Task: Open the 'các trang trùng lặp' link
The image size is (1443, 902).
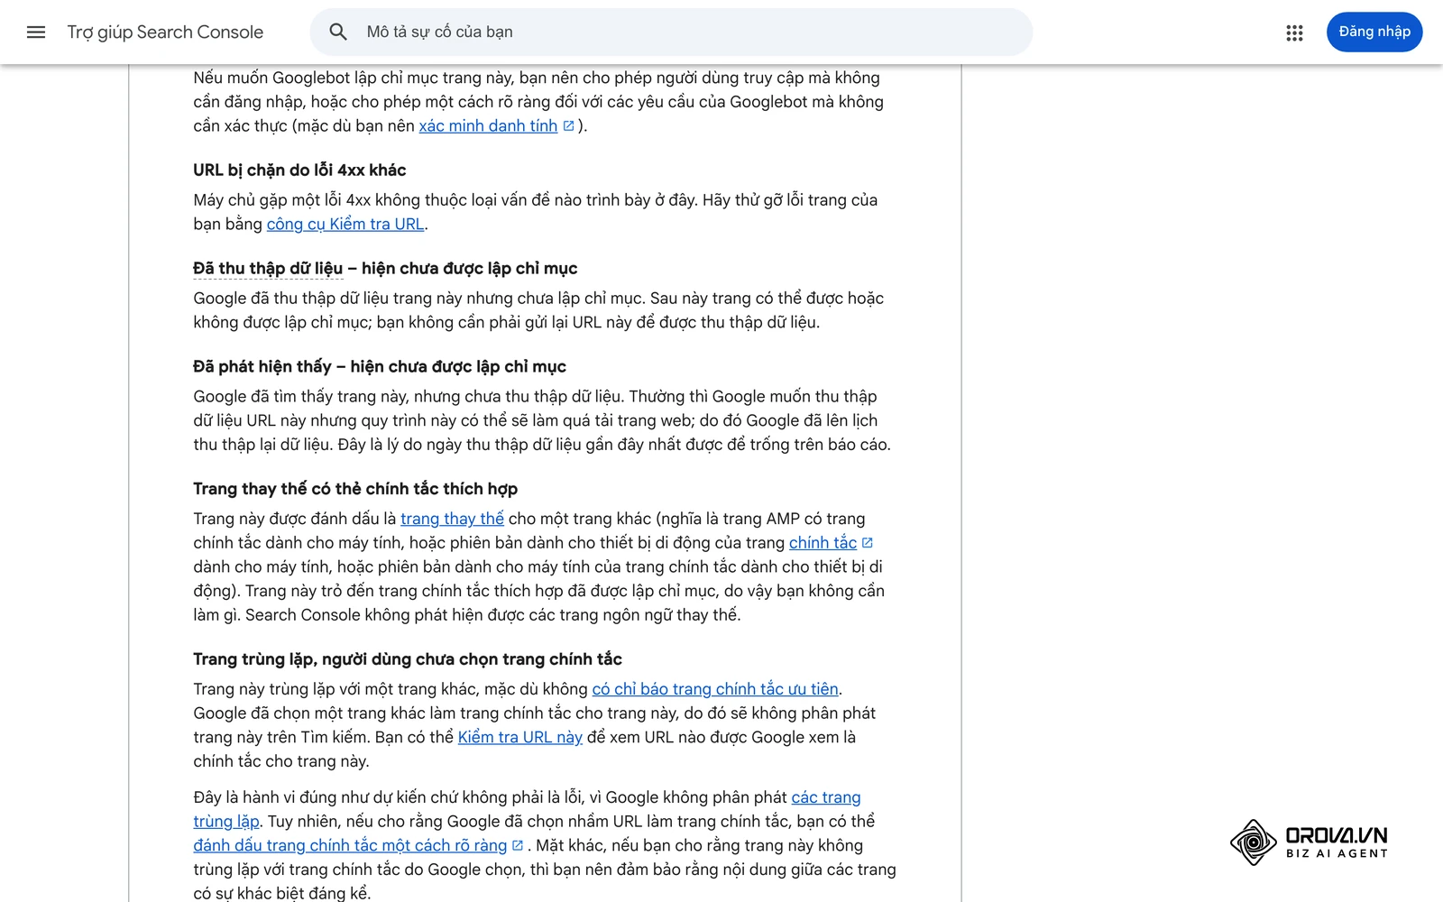Action: (x=826, y=797)
